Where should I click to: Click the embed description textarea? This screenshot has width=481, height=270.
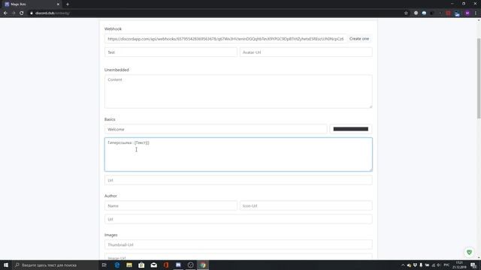pos(238,154)
